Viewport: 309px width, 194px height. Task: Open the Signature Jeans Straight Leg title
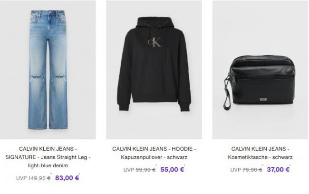48,157
